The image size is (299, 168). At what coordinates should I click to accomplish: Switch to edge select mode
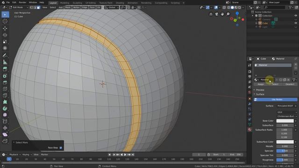click(x=35, y=7)
